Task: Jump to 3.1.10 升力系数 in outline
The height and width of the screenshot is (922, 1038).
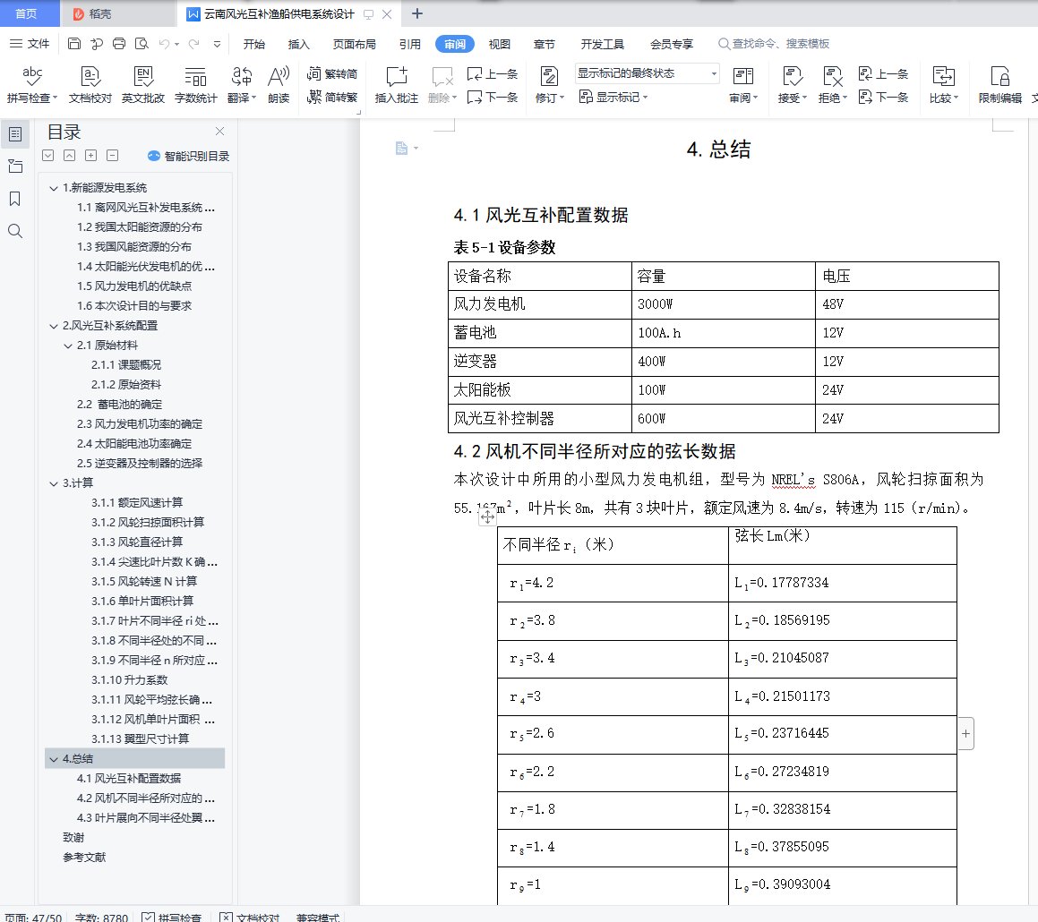Action: (129, 680)
